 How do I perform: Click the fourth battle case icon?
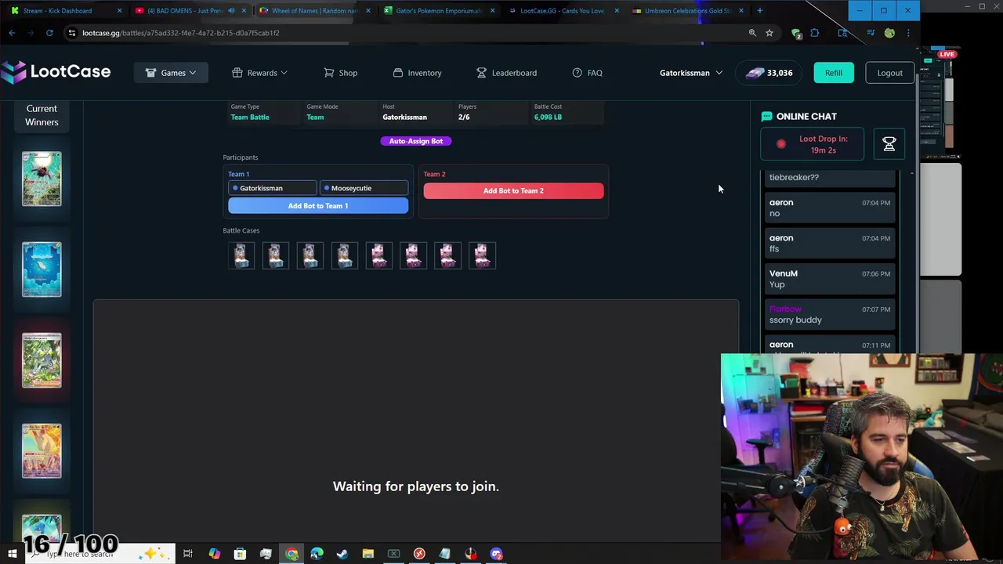[x=344, y=255]
